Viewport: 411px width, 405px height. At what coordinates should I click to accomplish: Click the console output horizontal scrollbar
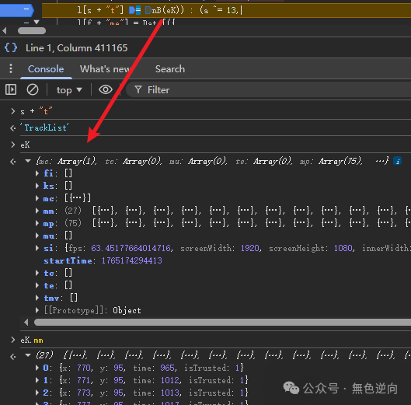click(x=222, y=322)
